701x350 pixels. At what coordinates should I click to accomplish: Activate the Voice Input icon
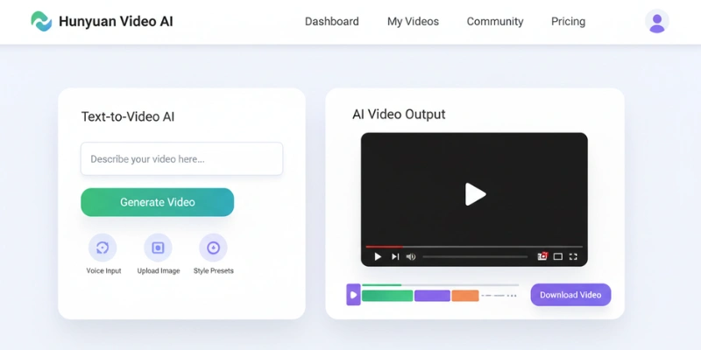coord(103,248)
